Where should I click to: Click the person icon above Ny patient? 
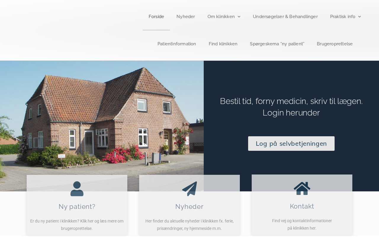[77, 189]
